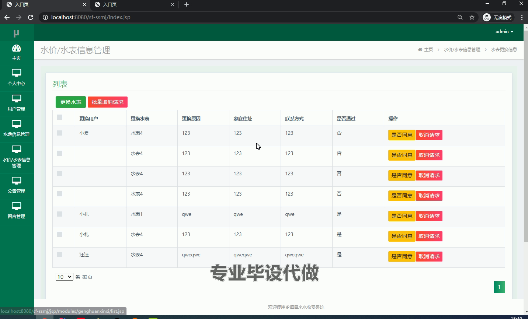Check the third row's checkbox
Viewport: 528px width, 319px height.
tap(59, 173)
